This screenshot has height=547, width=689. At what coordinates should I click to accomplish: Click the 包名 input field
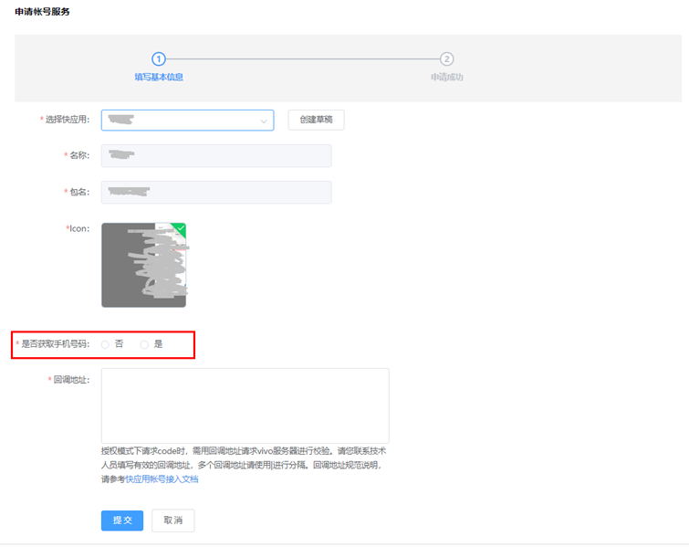click(x=216, y=192)
